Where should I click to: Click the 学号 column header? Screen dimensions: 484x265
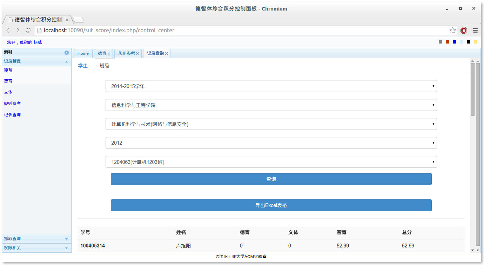point(85,232)
